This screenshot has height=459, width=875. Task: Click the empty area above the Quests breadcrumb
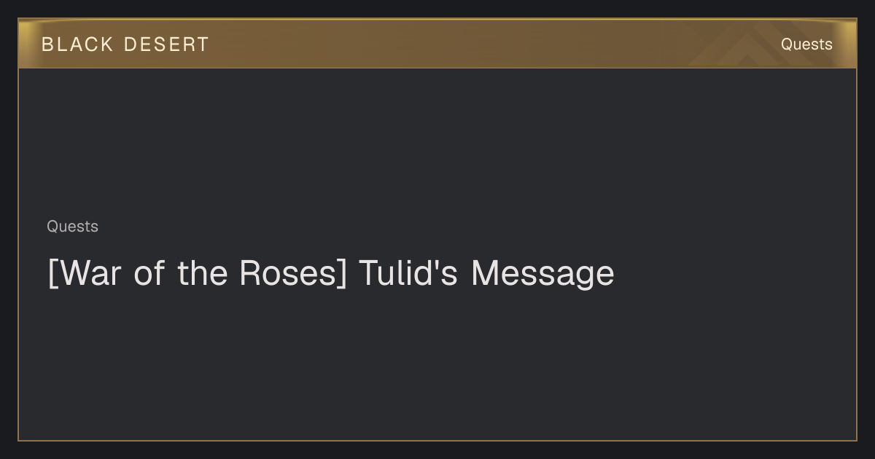coord(437,142)
